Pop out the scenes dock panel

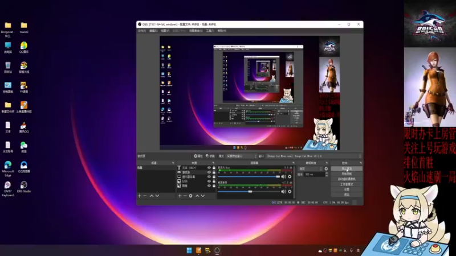[173, 163]
